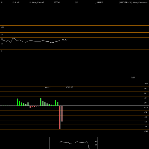Select the shorter red MR bar
This screenshot has height=149, width=149.
point(62,114)
